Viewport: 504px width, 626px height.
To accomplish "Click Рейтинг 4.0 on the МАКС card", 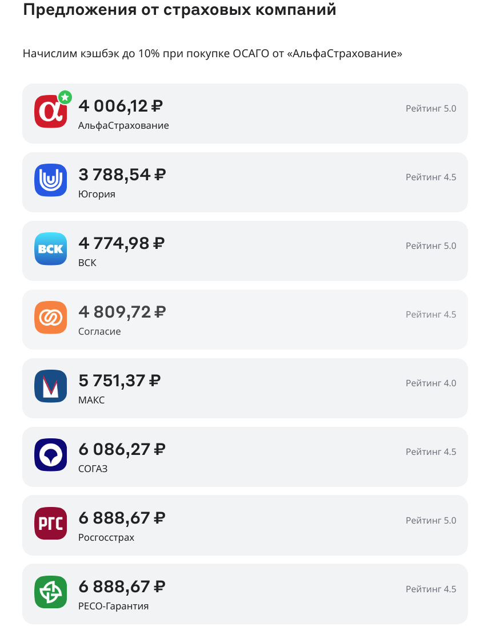I will click(431, 383).
